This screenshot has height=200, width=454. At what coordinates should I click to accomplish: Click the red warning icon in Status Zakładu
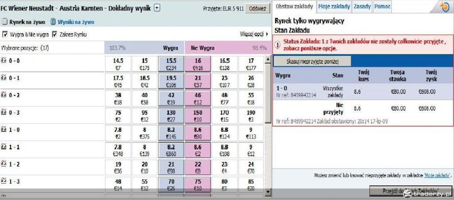pos(278,45)
